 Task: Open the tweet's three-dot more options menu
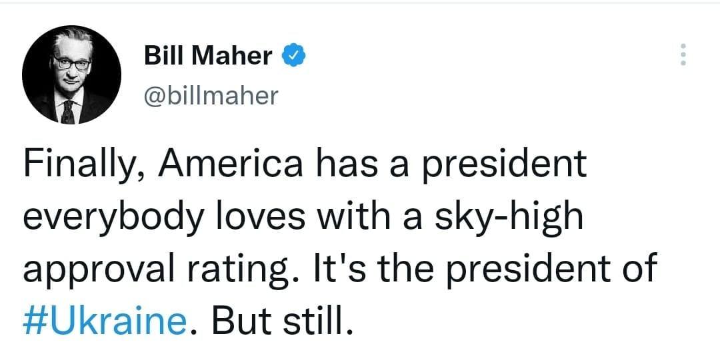pos(682,55)
